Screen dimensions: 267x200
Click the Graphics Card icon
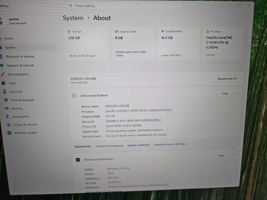point(117,31)
